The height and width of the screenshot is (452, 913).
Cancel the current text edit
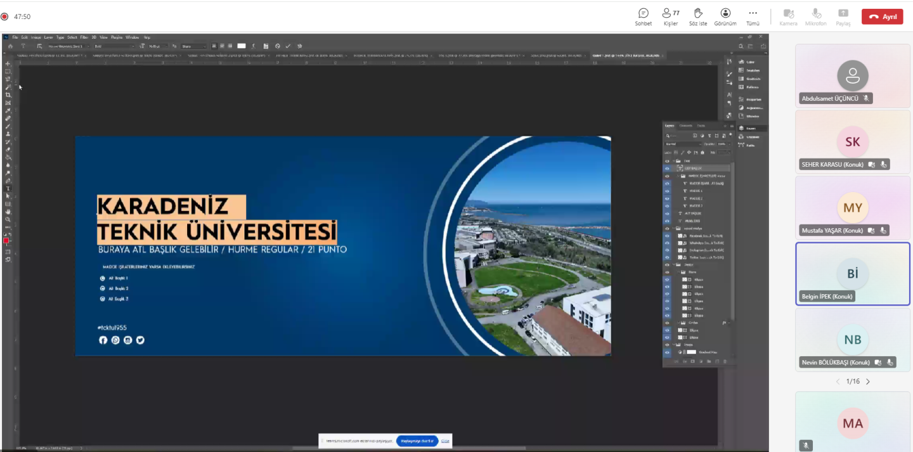coord(278,46)
